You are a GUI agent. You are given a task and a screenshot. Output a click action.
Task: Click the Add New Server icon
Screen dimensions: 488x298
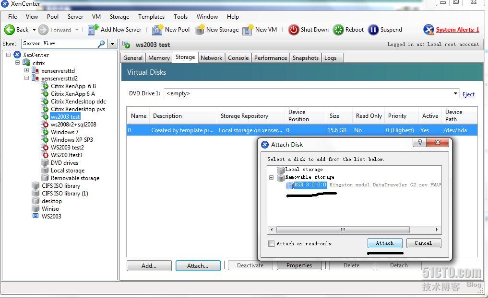click(x=93, y=30)
